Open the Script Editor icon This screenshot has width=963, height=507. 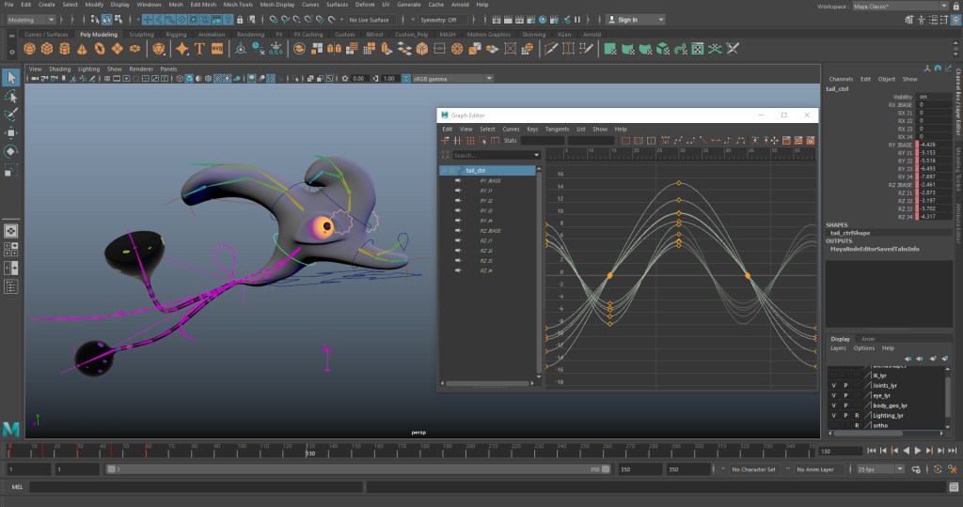coord(952,487)
